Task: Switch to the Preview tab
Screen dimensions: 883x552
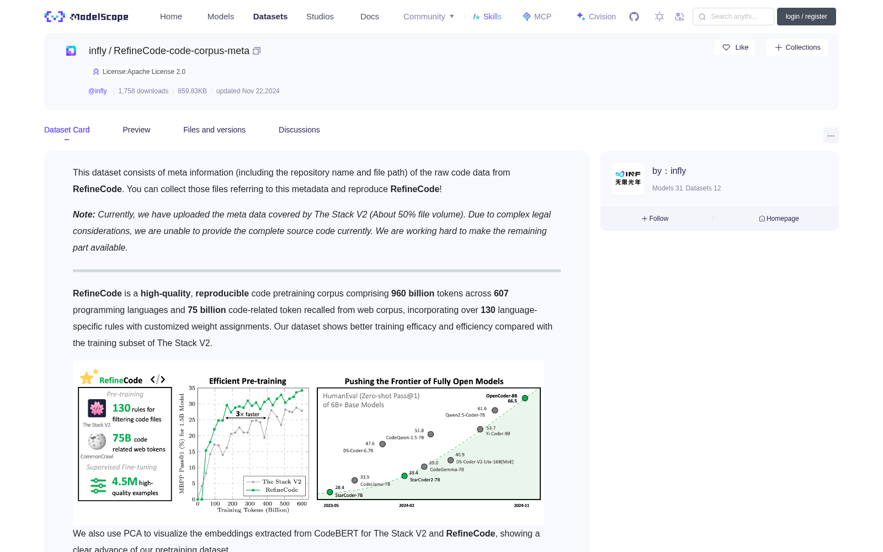Action: point(136,130)
